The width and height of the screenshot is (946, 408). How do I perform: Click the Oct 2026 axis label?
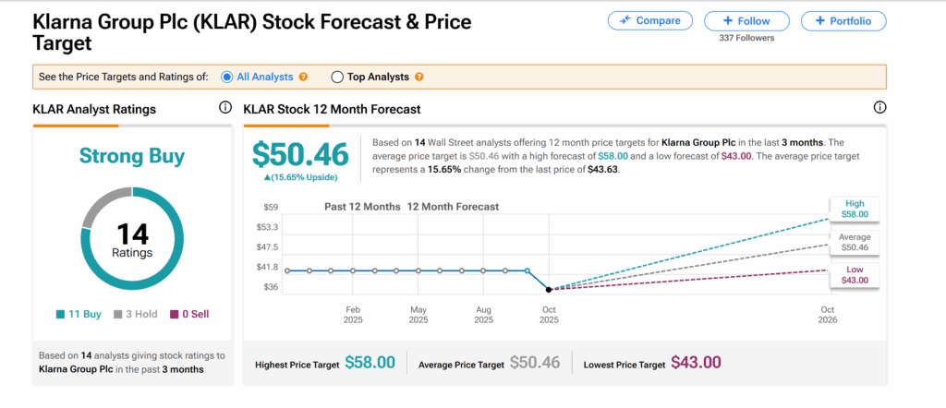[827, 315]
